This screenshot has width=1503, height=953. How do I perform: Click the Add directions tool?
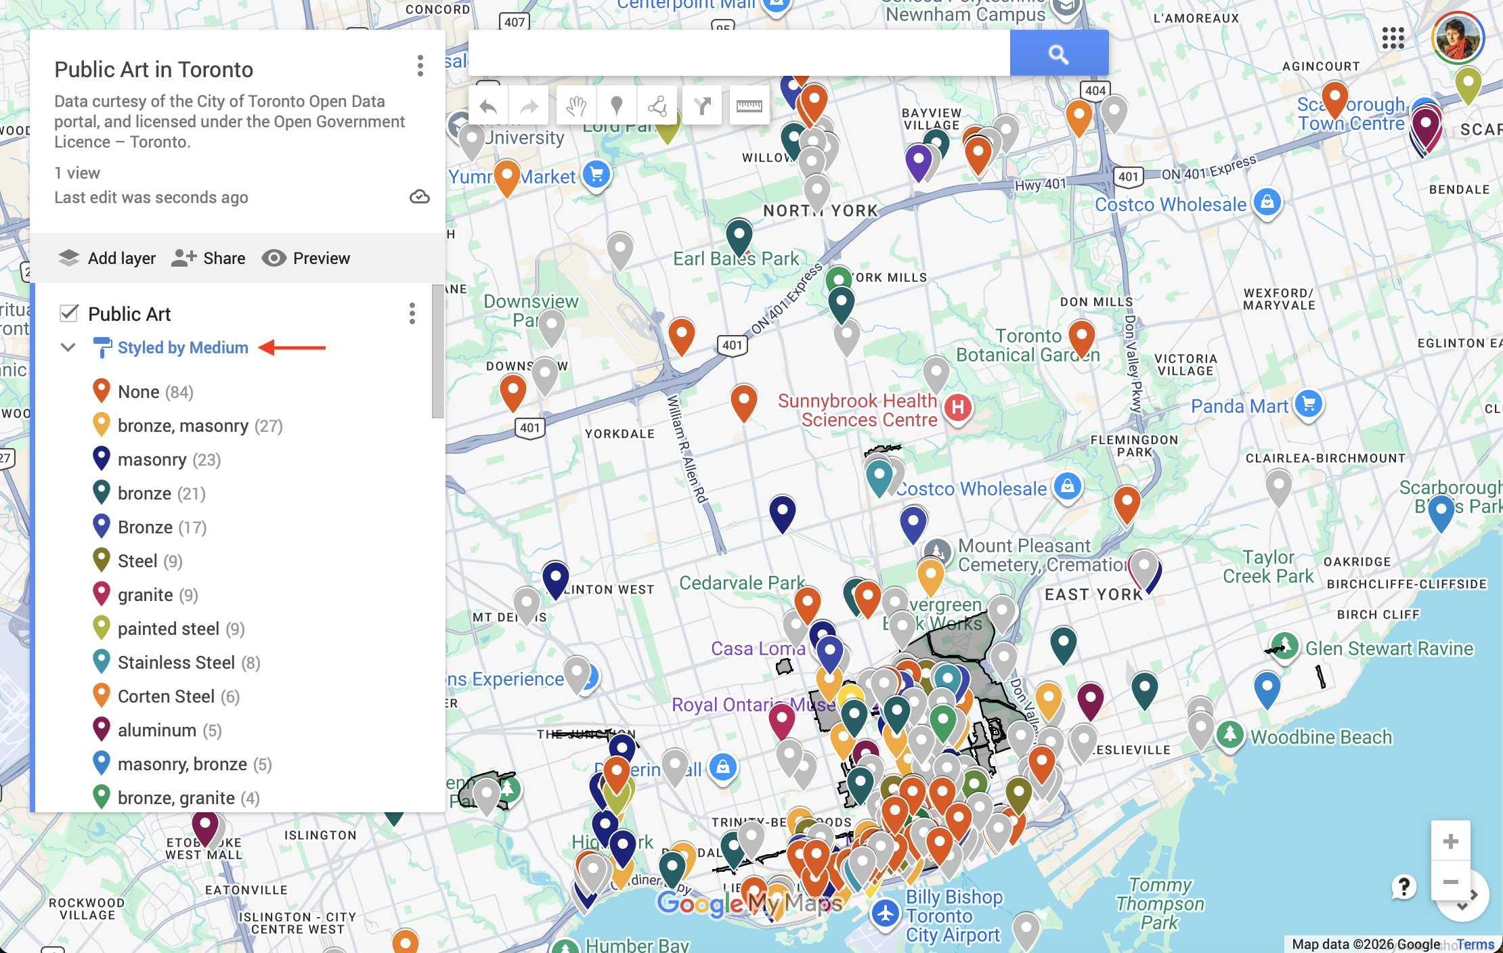703,106
